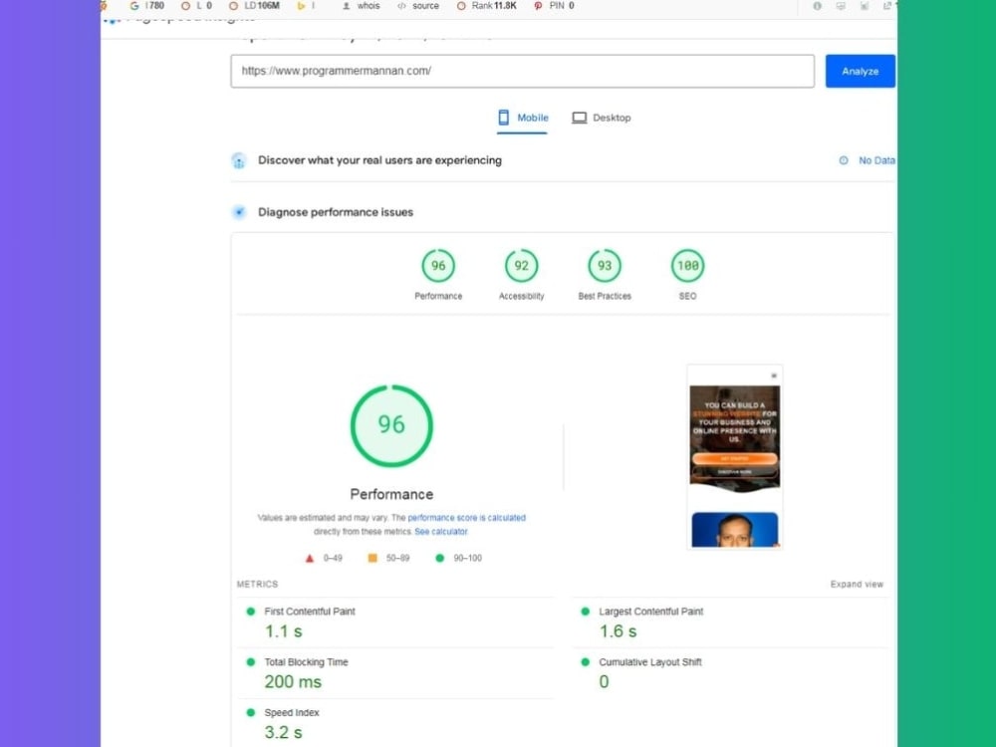Click the Speed Index label

[x=292, y=713]
